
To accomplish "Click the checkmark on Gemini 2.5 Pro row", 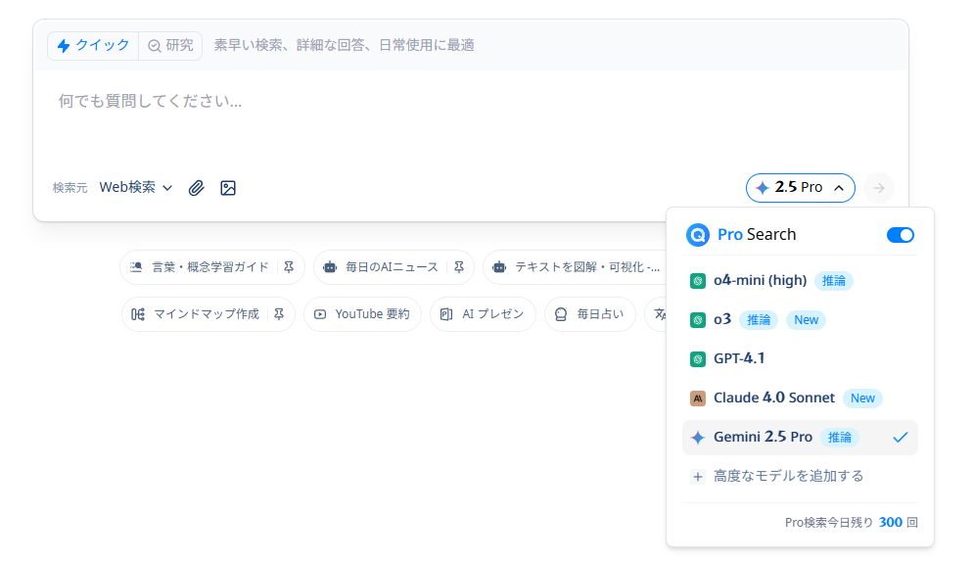I will click(900, 438).
